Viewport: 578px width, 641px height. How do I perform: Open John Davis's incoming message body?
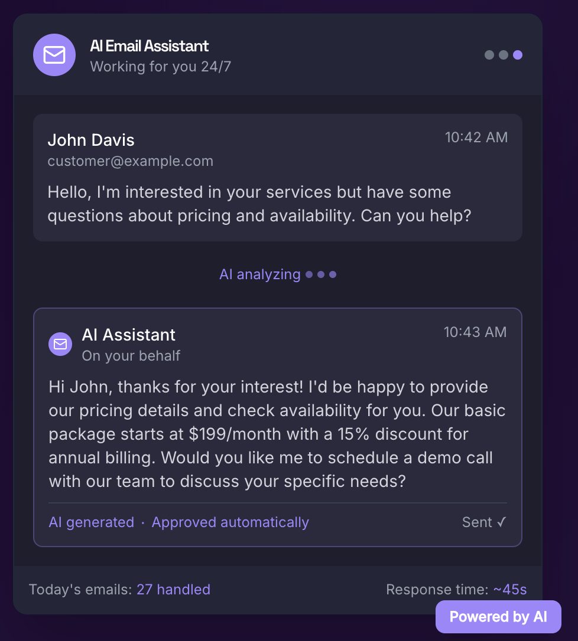coord(259,204)
